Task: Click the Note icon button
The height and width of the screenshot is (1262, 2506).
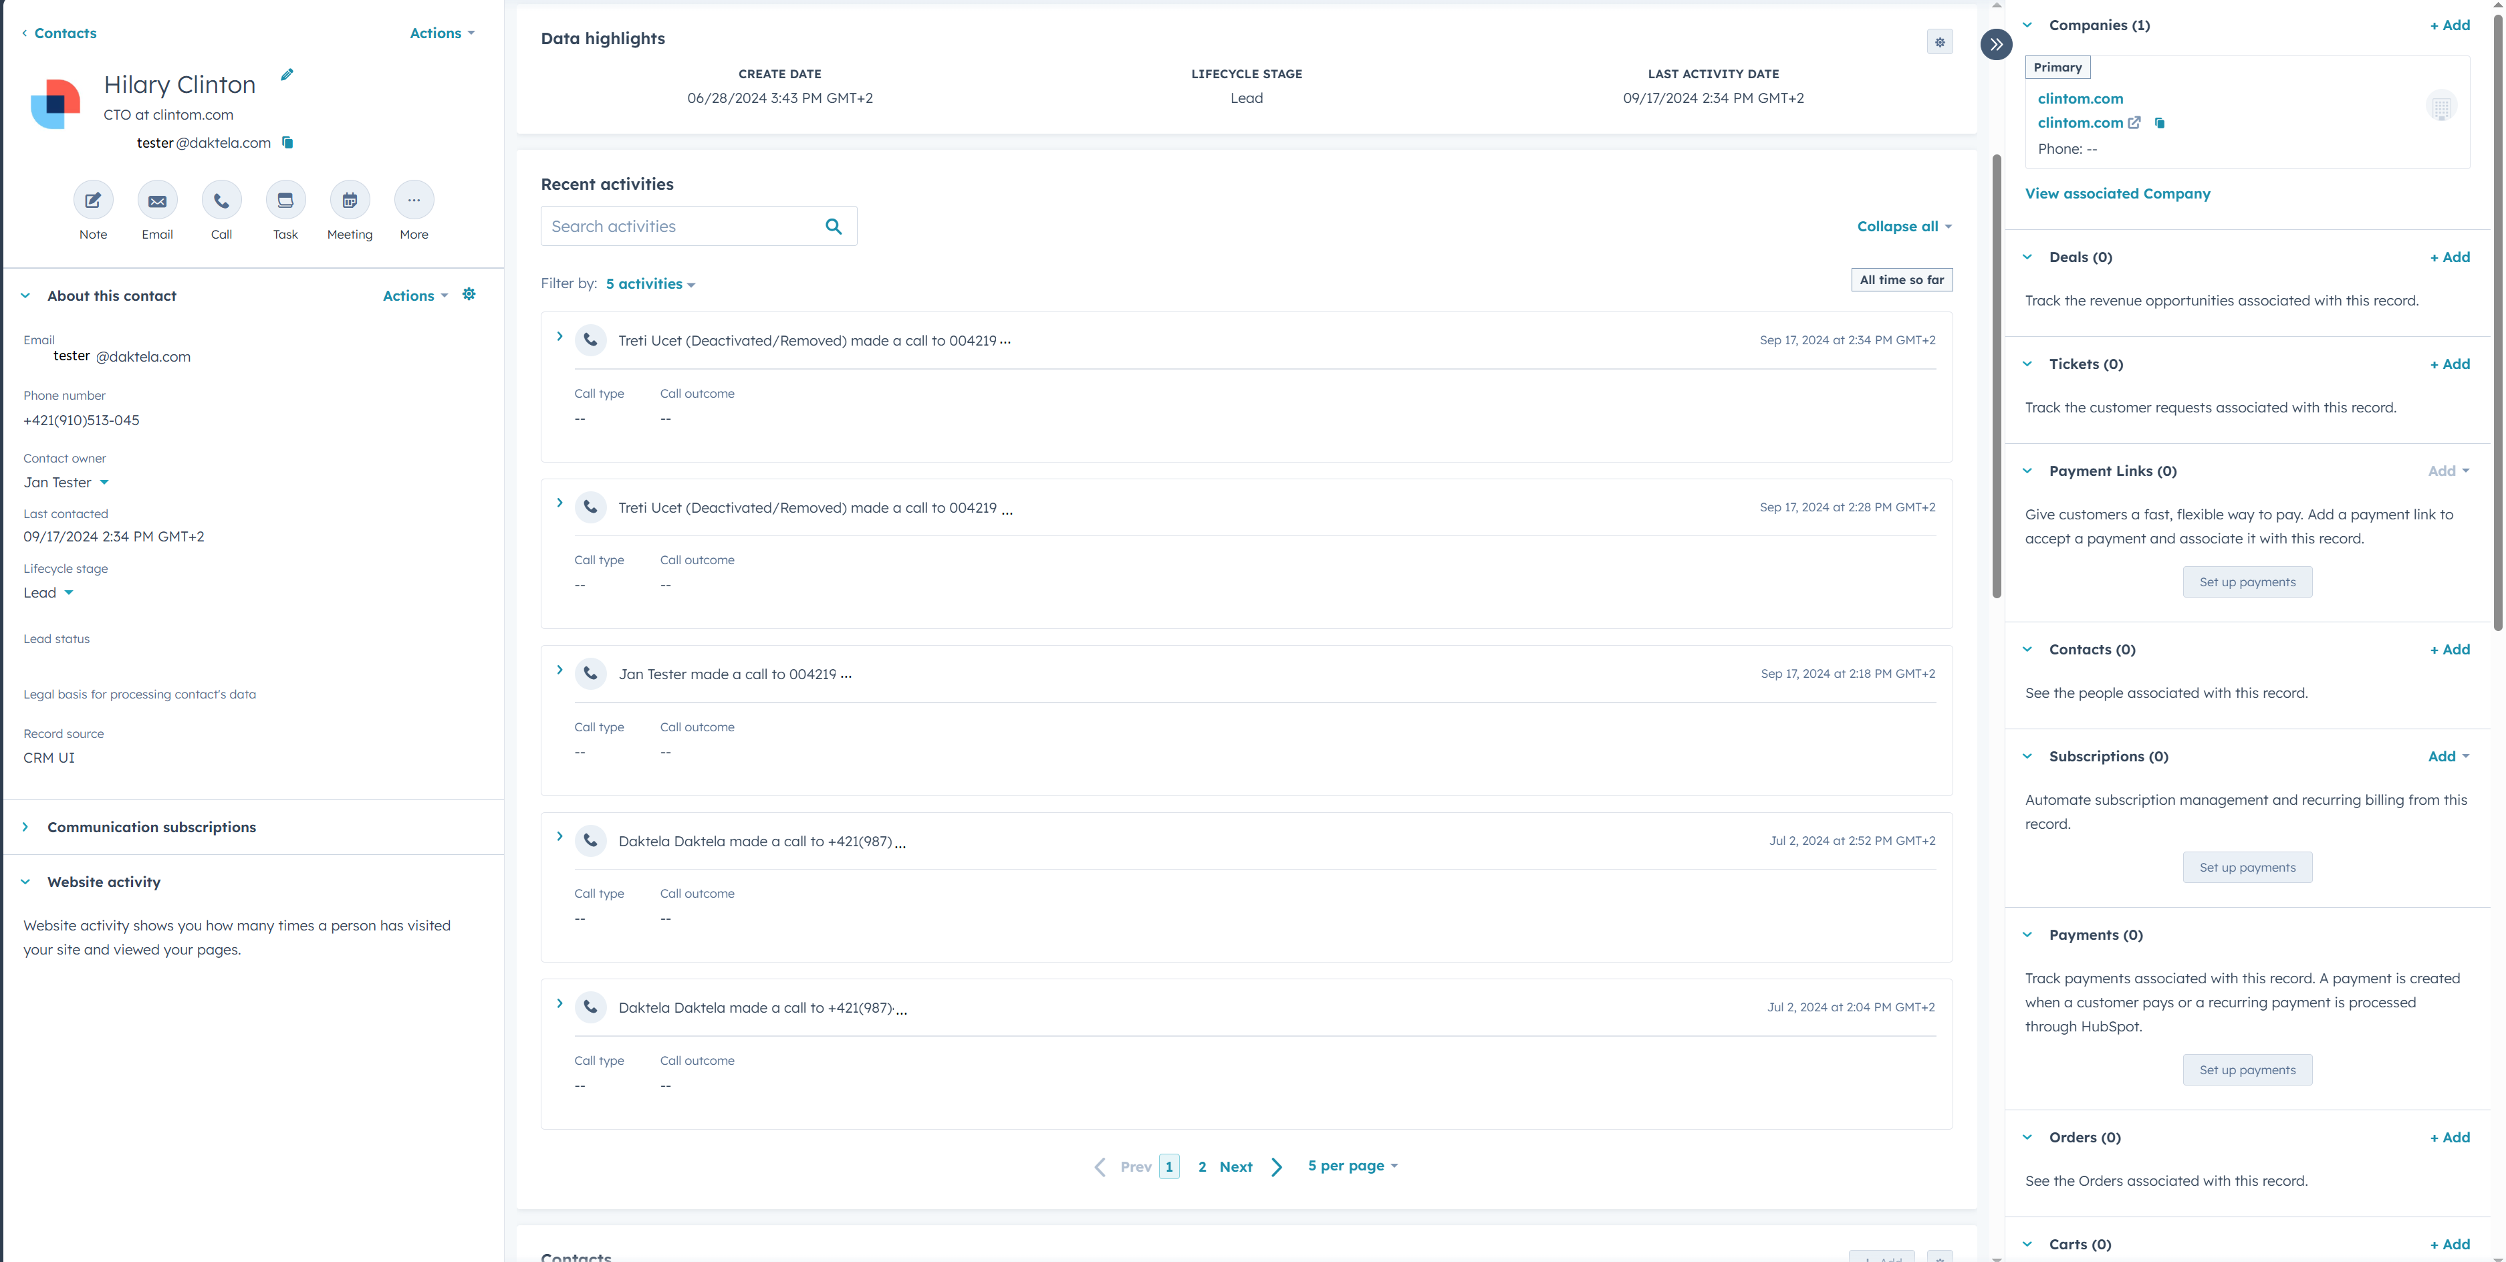Action: coord(94,201)
